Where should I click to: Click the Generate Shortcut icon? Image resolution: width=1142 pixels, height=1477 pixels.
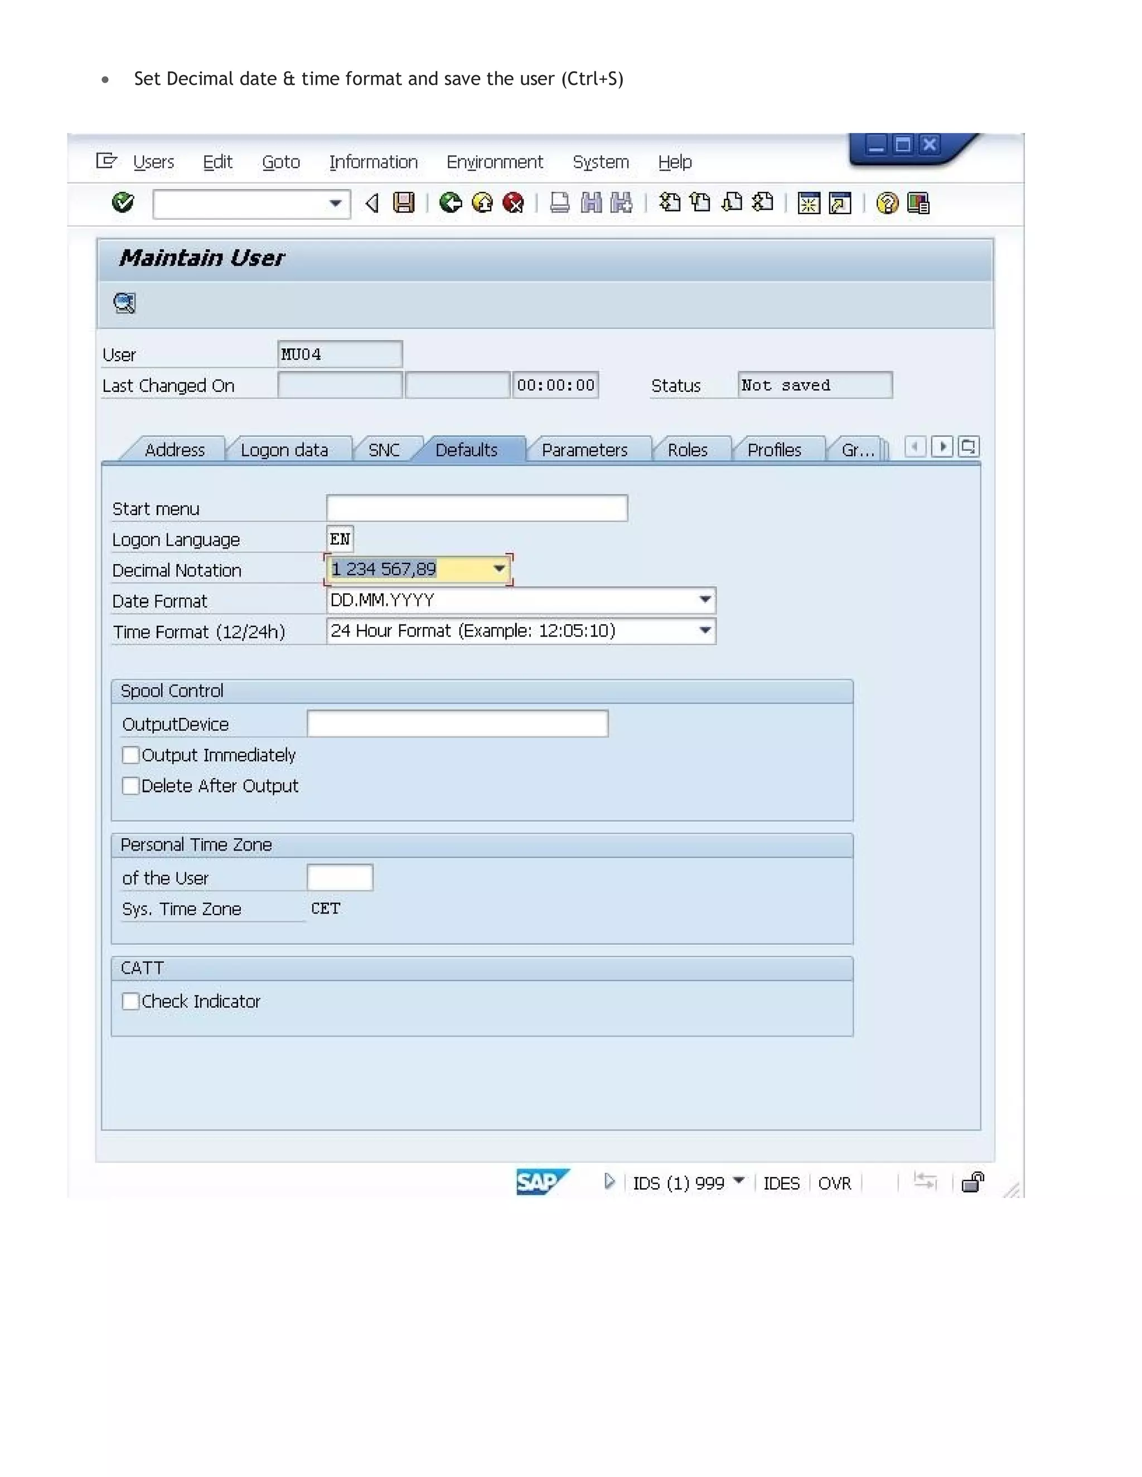pos(840,203)
